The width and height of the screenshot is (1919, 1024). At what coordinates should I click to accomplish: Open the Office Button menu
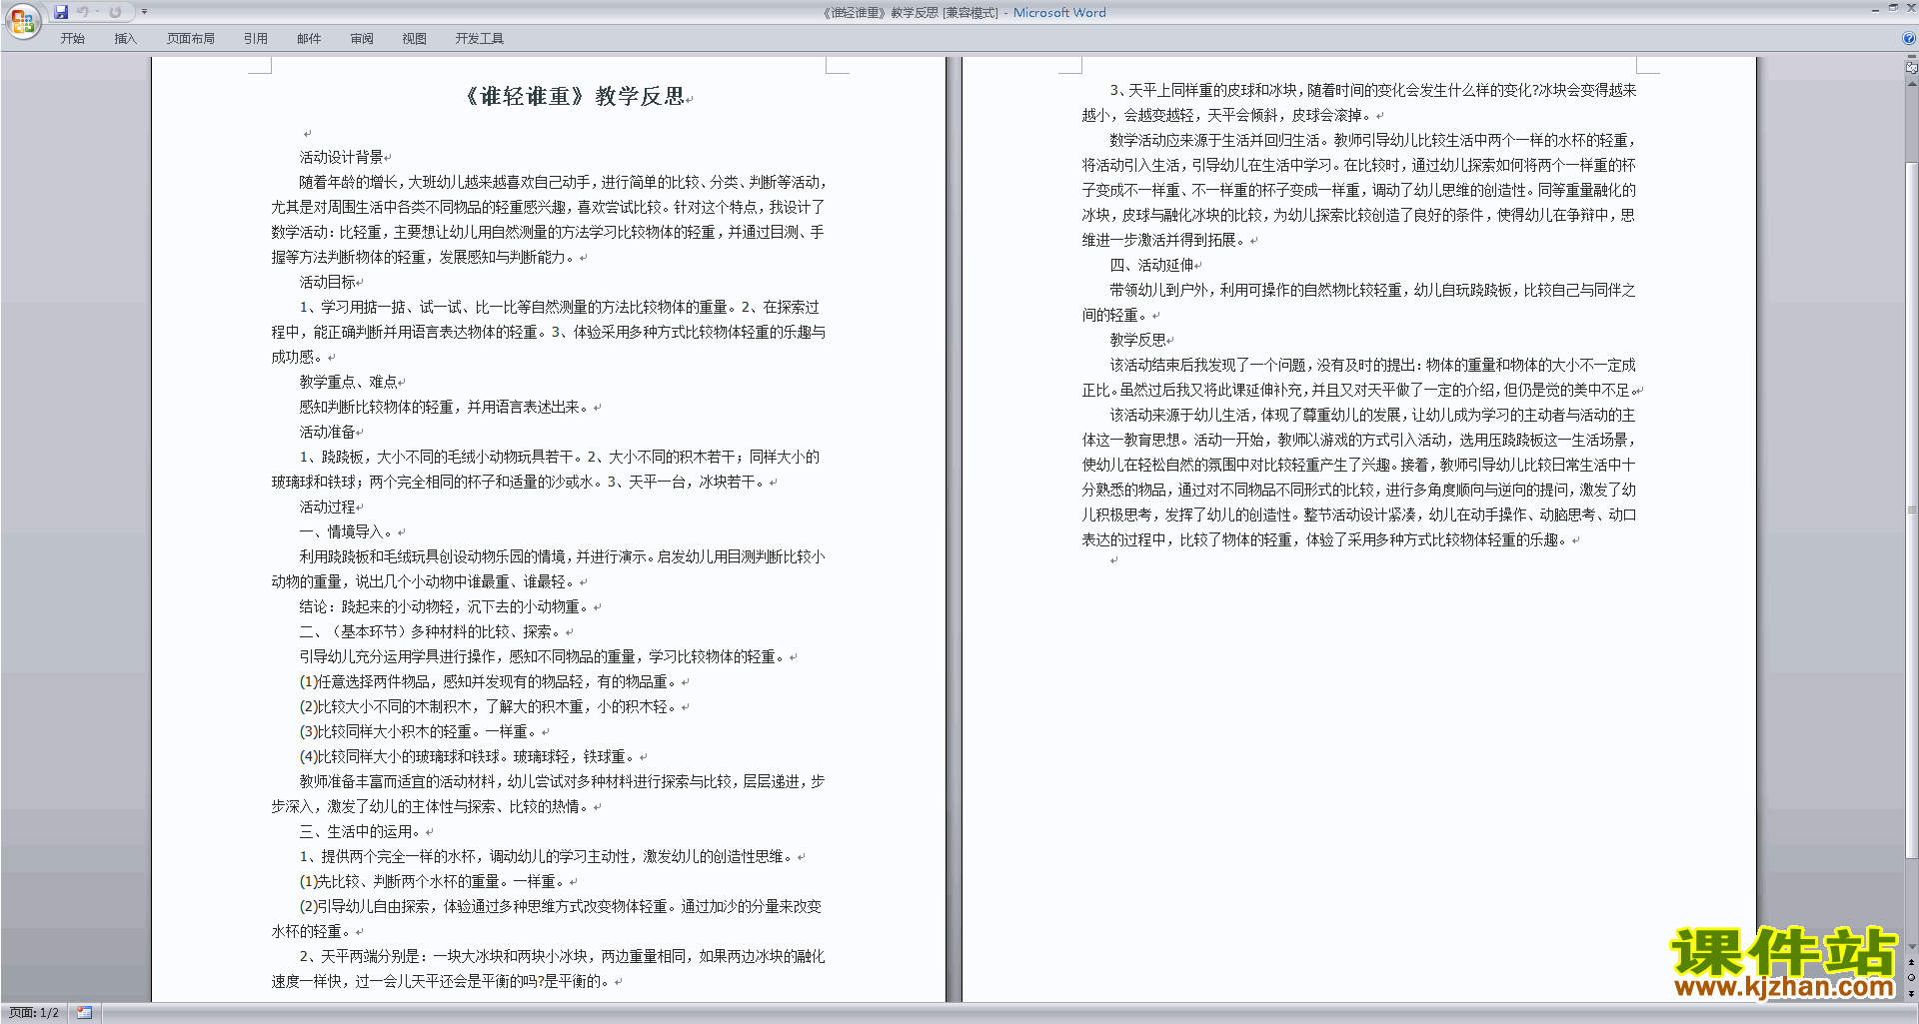[22, 21]
